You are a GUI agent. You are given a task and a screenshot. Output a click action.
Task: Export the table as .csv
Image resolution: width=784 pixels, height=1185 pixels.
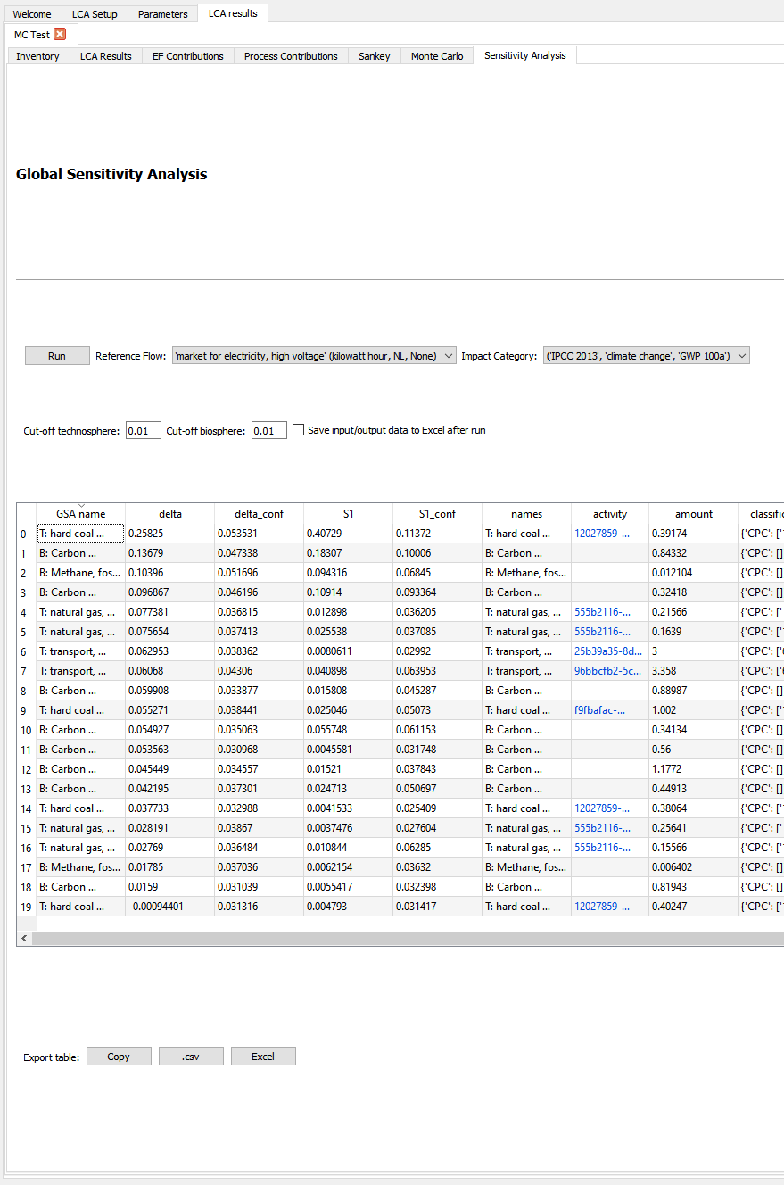[190, 1056]
